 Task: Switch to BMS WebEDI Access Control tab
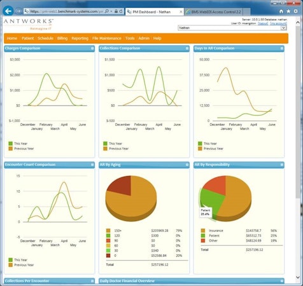click(x=215, y=12)
